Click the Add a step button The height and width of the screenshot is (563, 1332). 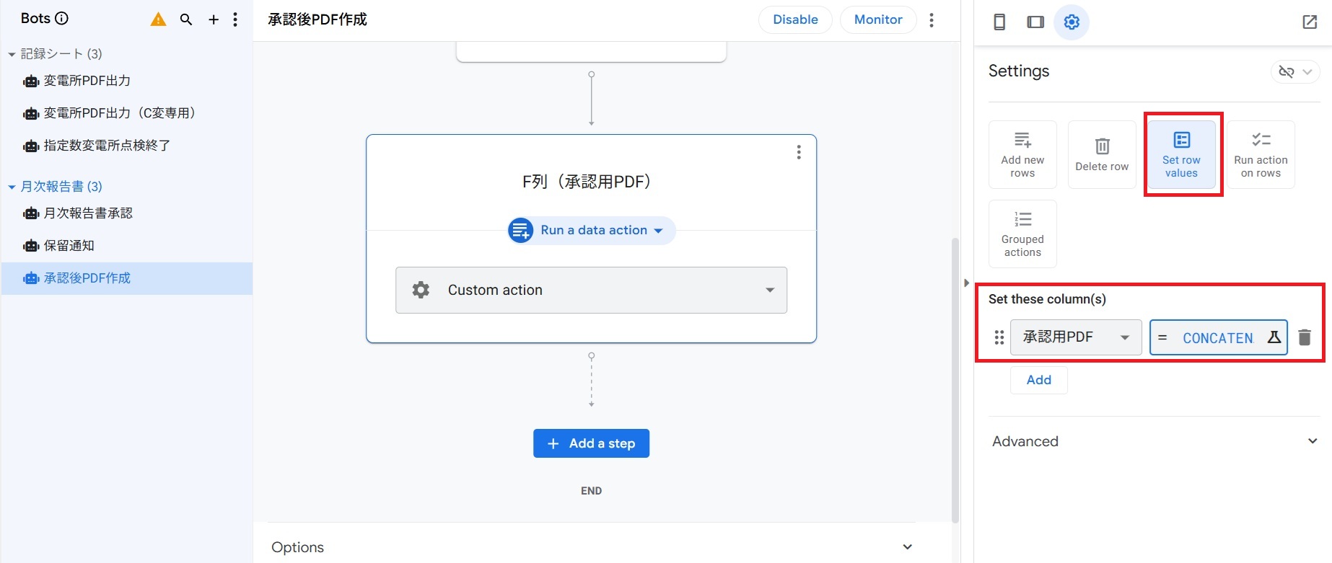click(591, 443)
